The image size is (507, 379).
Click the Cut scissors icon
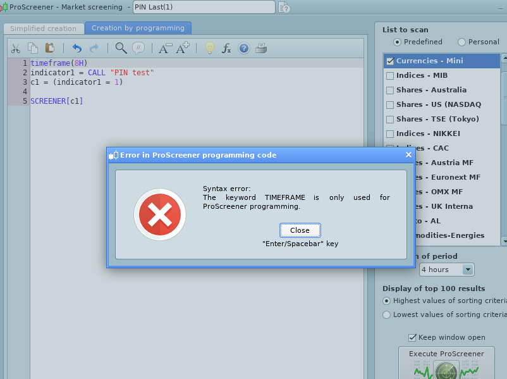pos(16,49)
